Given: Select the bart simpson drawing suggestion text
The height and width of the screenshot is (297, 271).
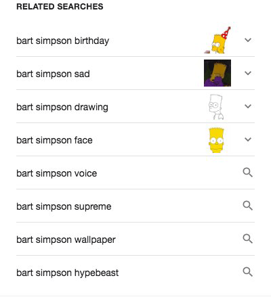Looking at the screenshot, I should point(62,107).
